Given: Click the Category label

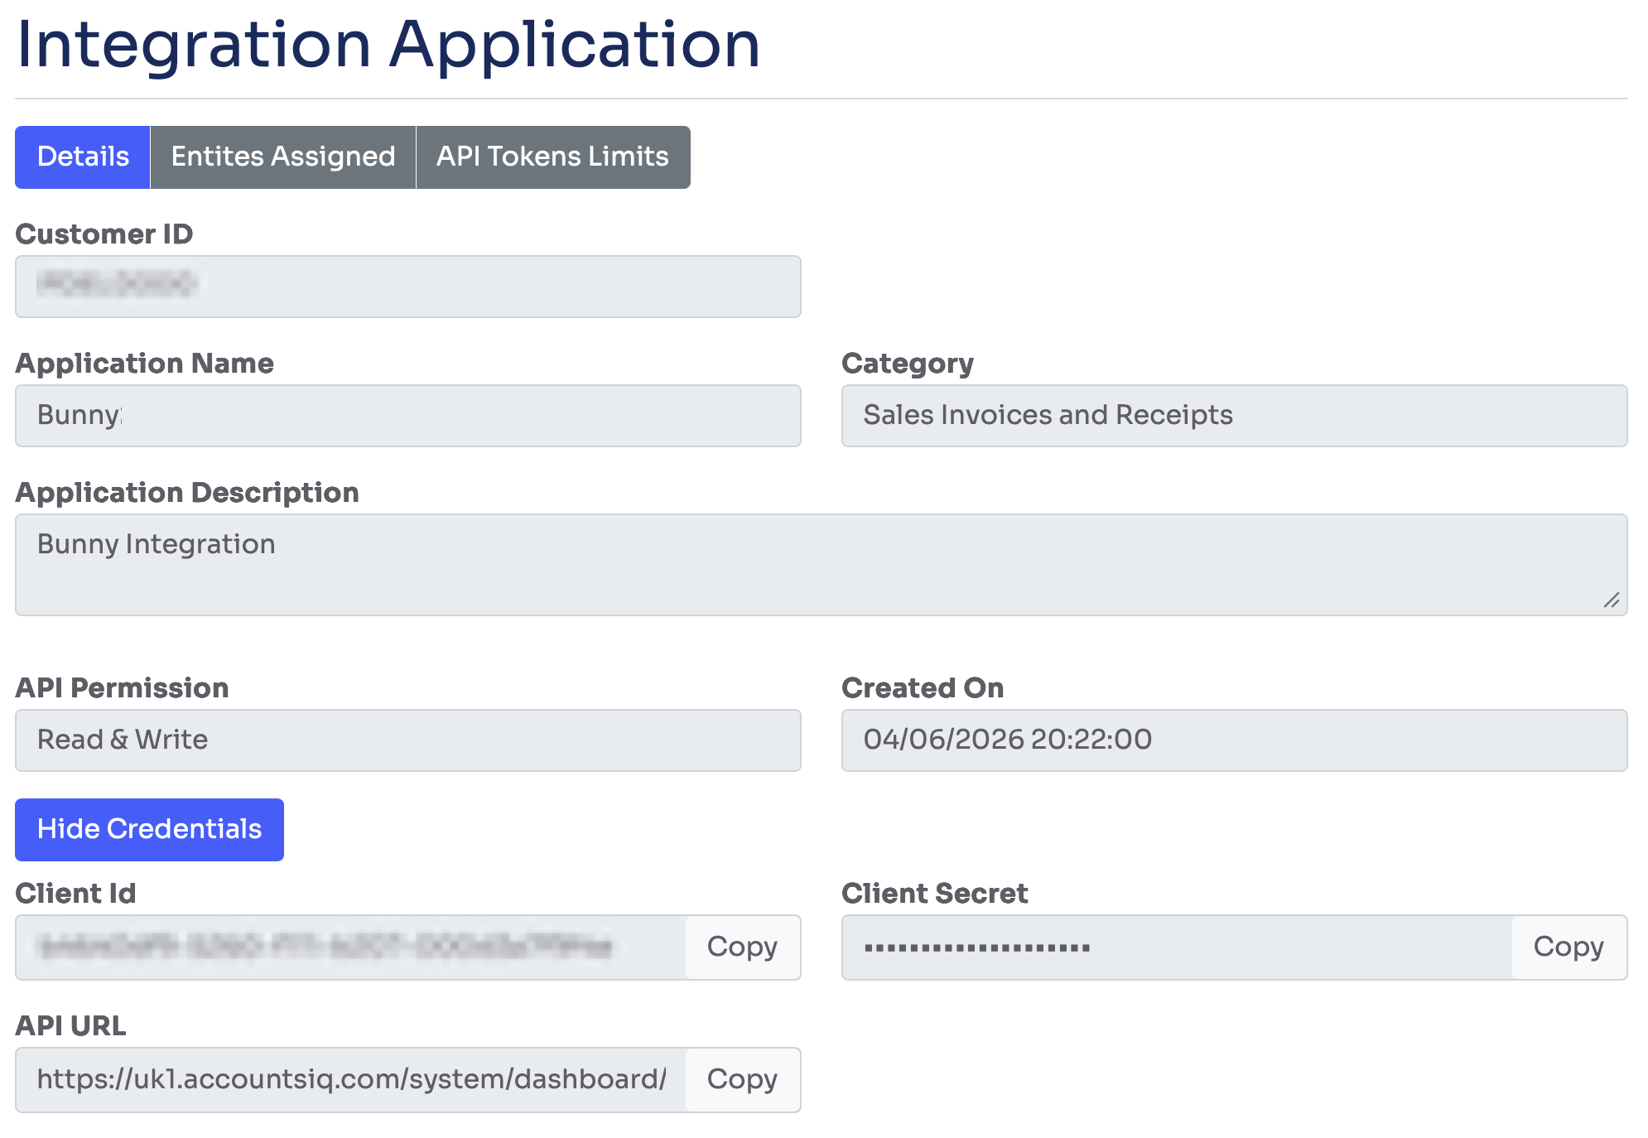Looking at the screenshot, I should 908,364.
